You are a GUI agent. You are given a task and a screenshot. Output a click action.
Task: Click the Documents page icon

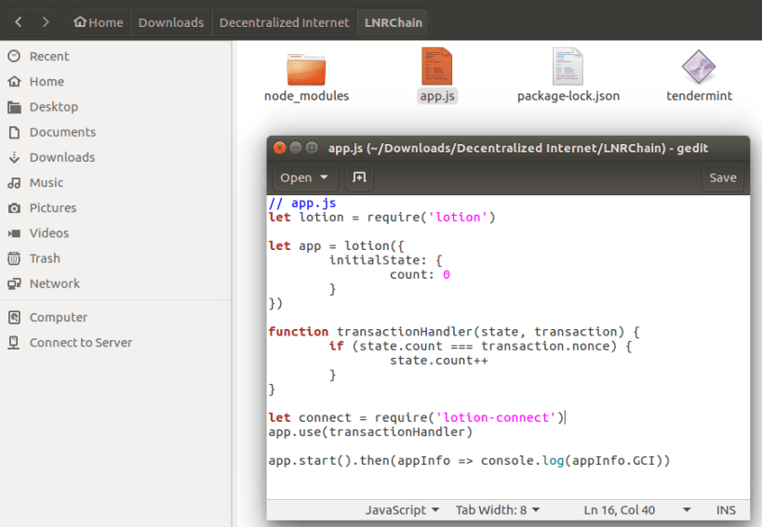(14, 132)
